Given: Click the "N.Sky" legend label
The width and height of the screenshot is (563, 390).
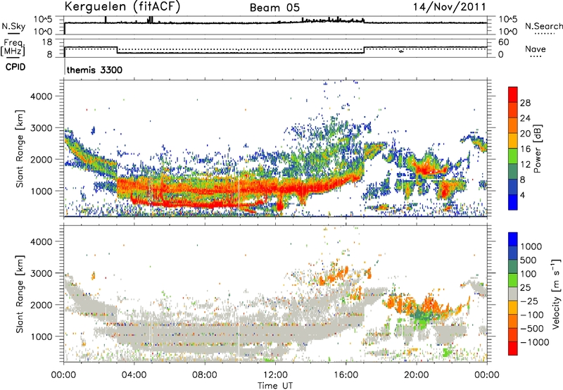Looking at the screenshot, I should pyautogui.click(x=13, y=26).
